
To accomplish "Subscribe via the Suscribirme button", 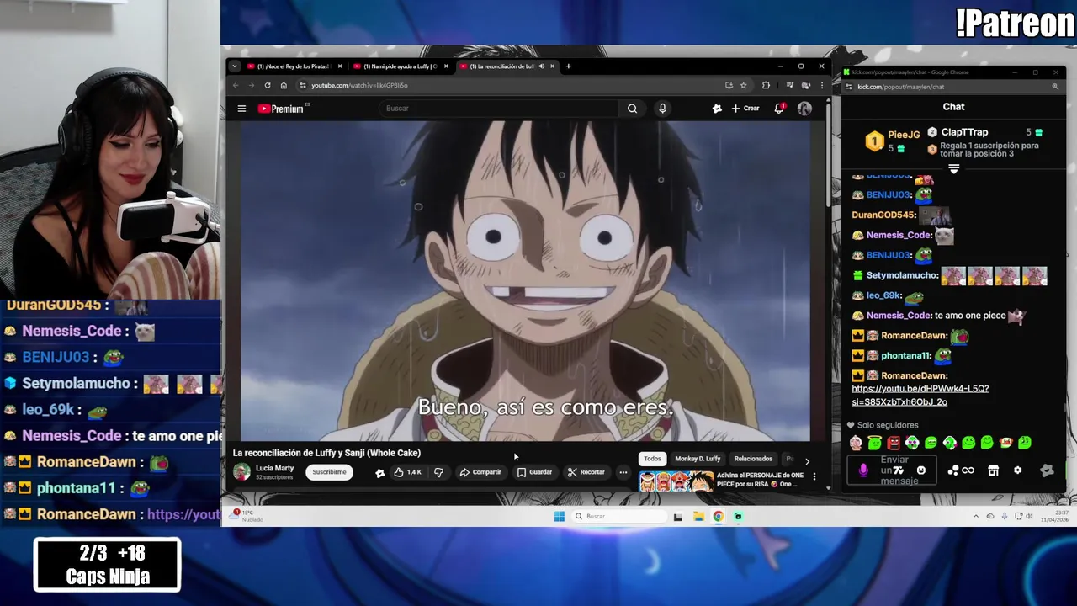I will tap(329, 472).
